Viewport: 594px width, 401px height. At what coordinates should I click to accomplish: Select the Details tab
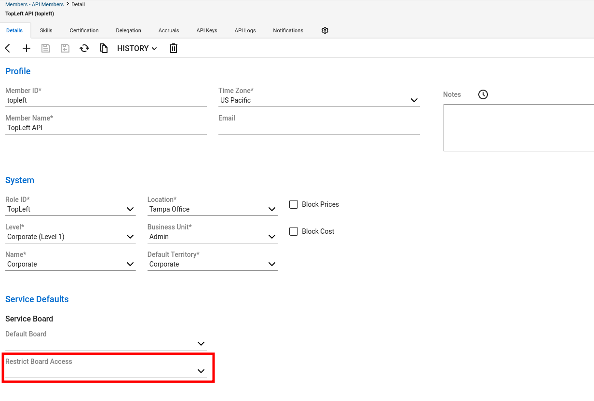tap(14, 30)
